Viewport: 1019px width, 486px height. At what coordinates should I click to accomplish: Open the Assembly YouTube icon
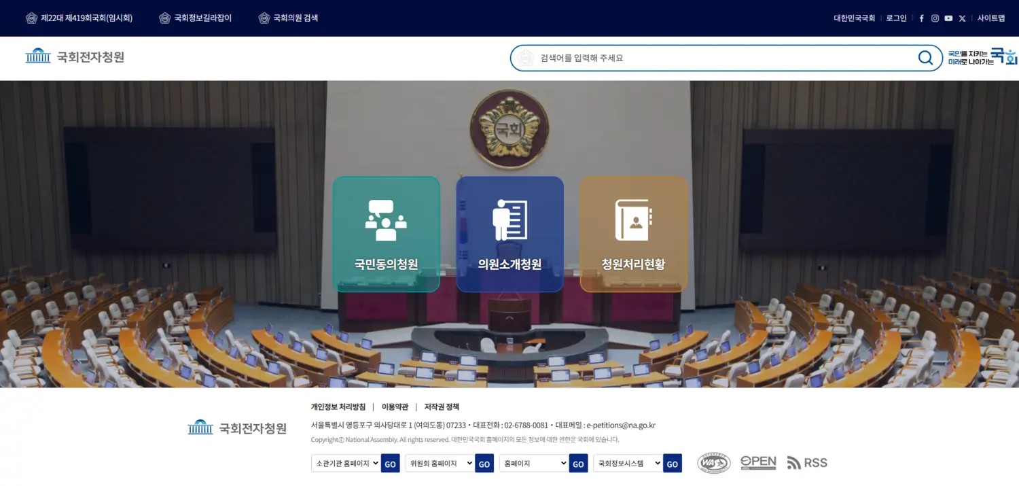pos(948,18)
